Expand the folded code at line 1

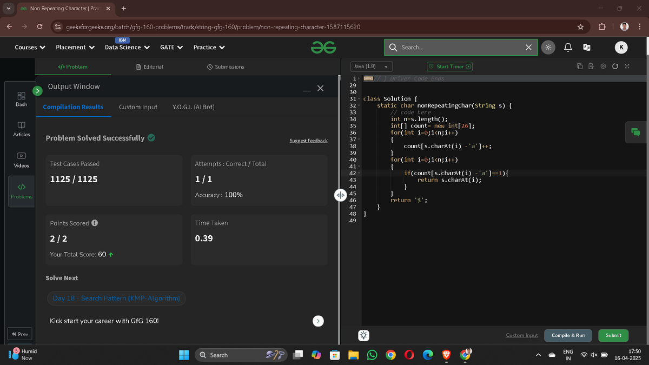(x=359, y=79)
